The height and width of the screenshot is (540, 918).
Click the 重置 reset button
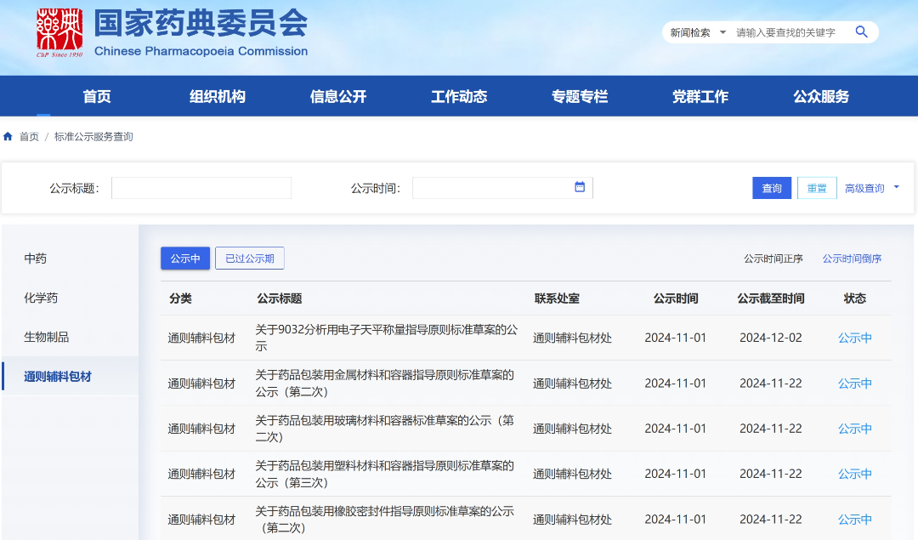pyautogui.click(x=817, y=188)
